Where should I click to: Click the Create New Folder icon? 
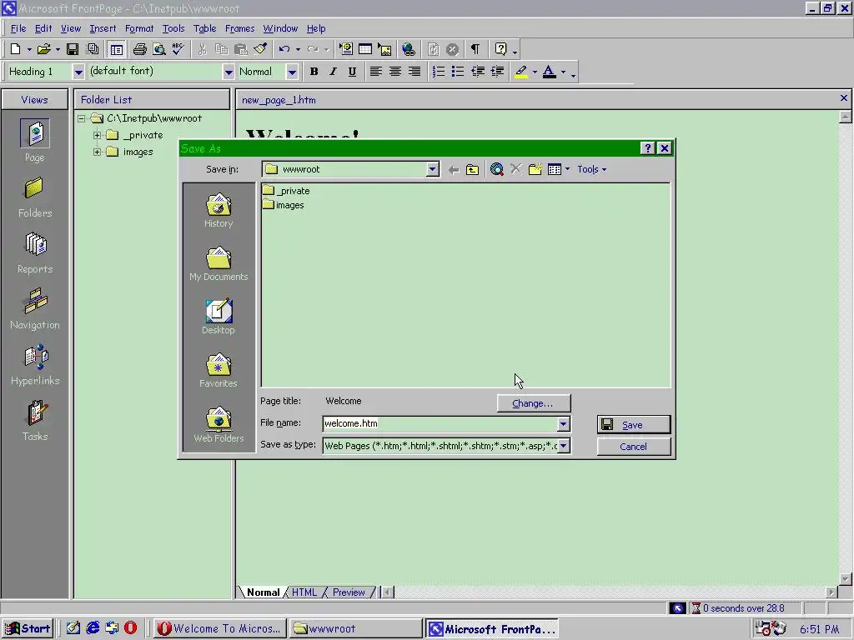pos(535,169)
